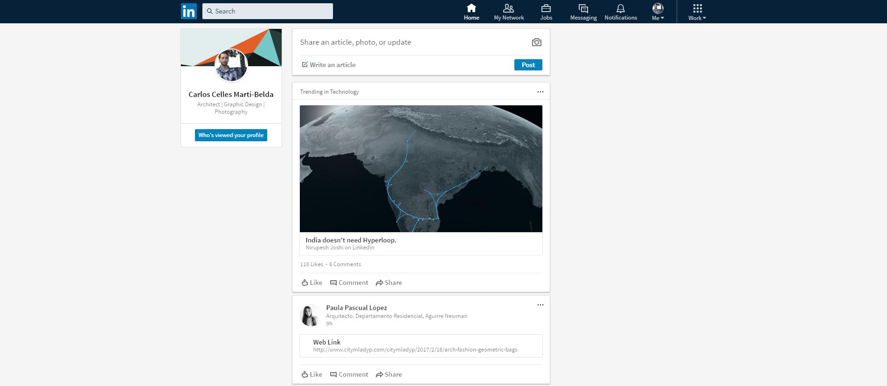Open the citymladyp Web Link URL
887x386 pixels.
415,350
